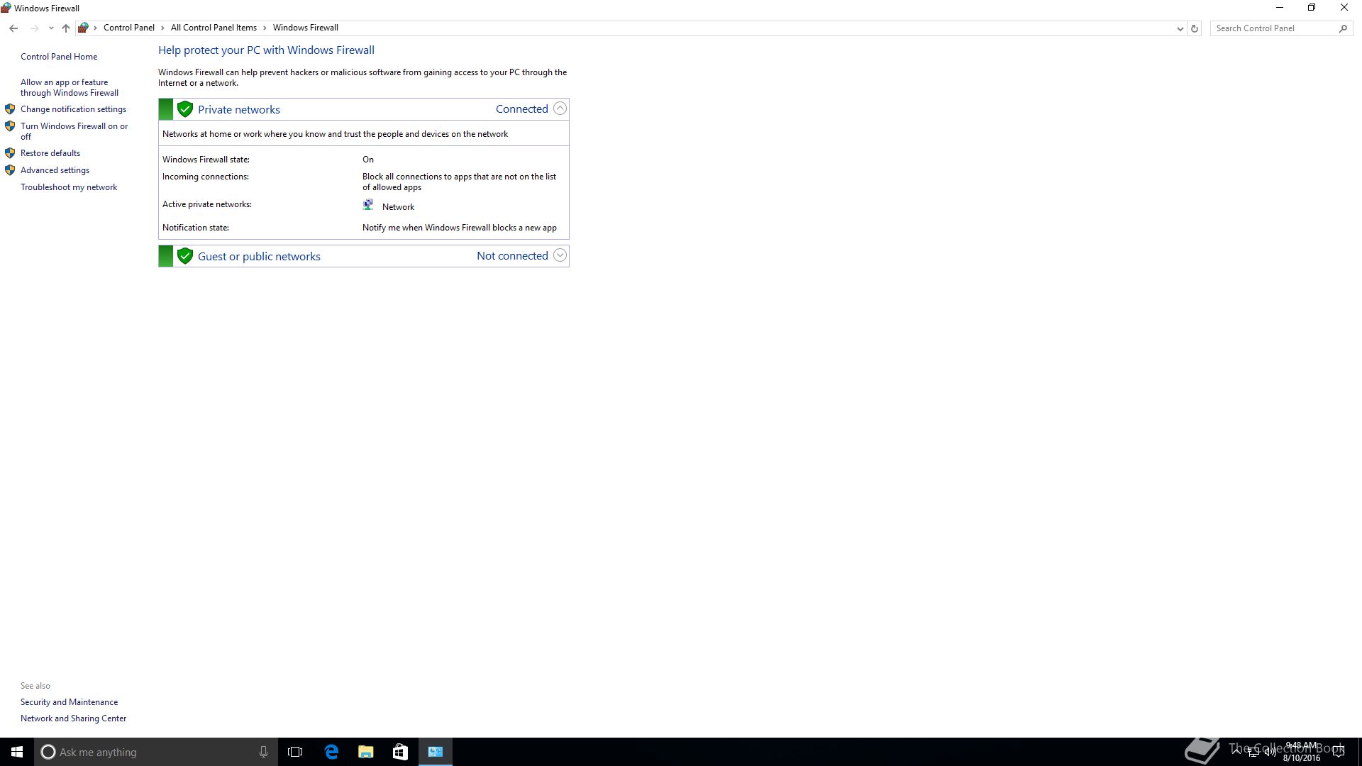Go up one level with up arrow

coord(66,28)
